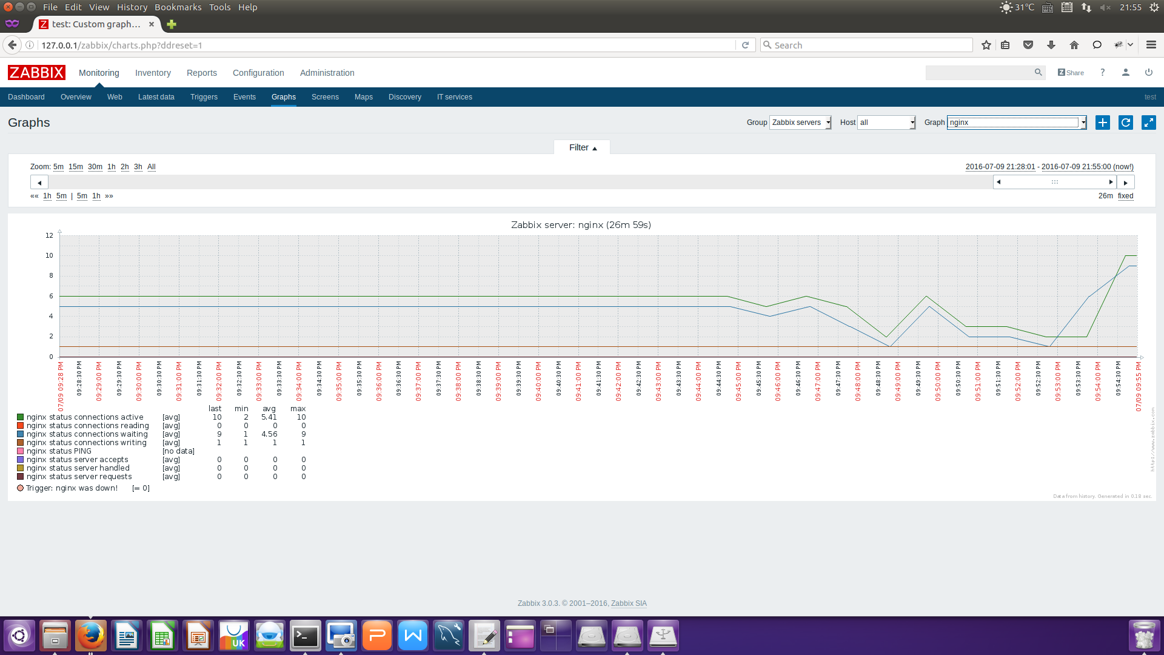
Task: Open the Bookmarks menu in Firefox
Action: (x=178, y=7)
